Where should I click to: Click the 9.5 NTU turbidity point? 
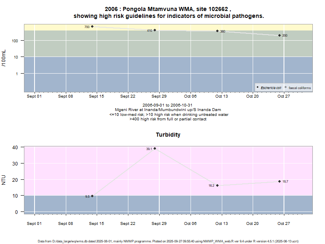point(92,196)
